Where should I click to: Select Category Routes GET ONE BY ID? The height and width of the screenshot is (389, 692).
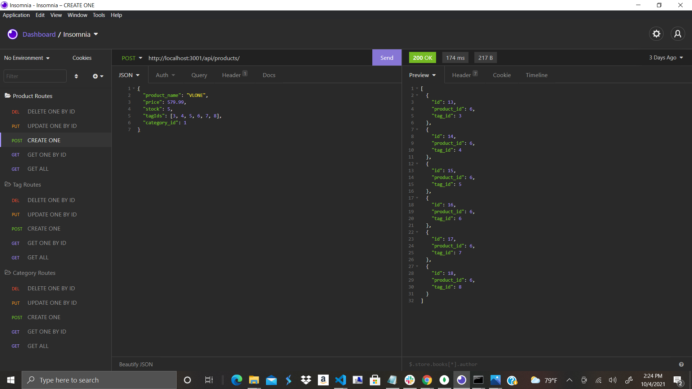56,332
